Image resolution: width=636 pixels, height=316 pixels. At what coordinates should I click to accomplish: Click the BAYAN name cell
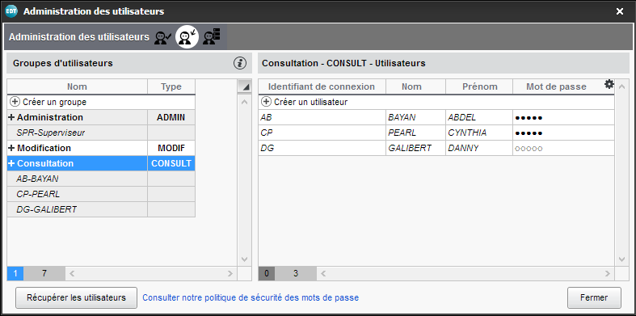pyautogui.click(x=415, y=117)
